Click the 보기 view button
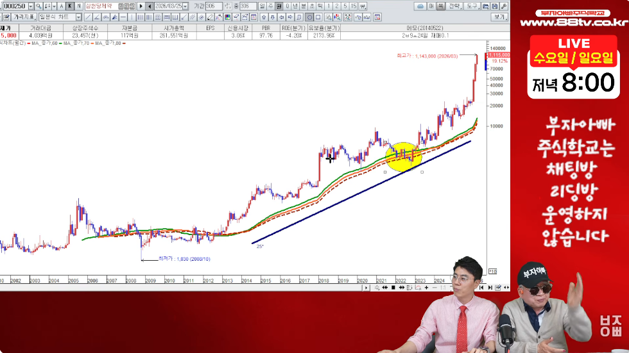Viewport: 629px width, 353px height. (499, 17)
